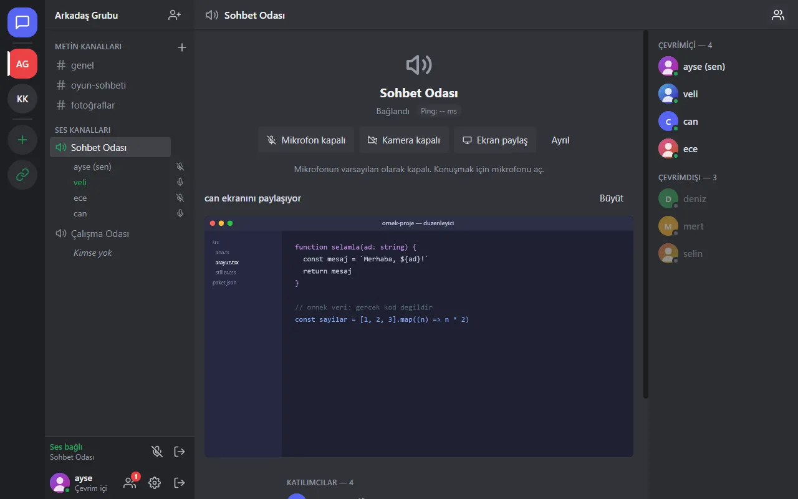Open direct messages home icon
The width and height of the screenshot is (798, 499).
pyautogui.click(x=22, y=22)
